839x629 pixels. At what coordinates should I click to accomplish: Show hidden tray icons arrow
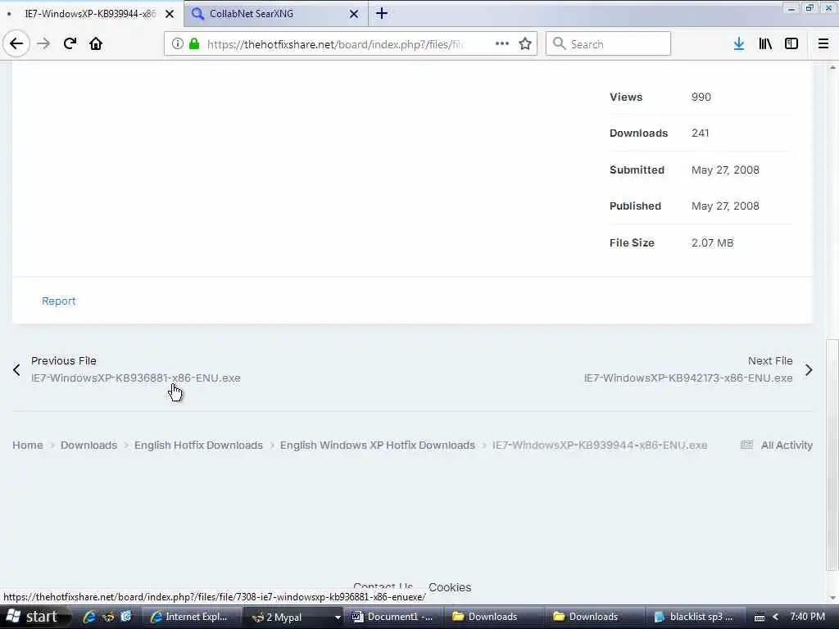tap(775, 618)
